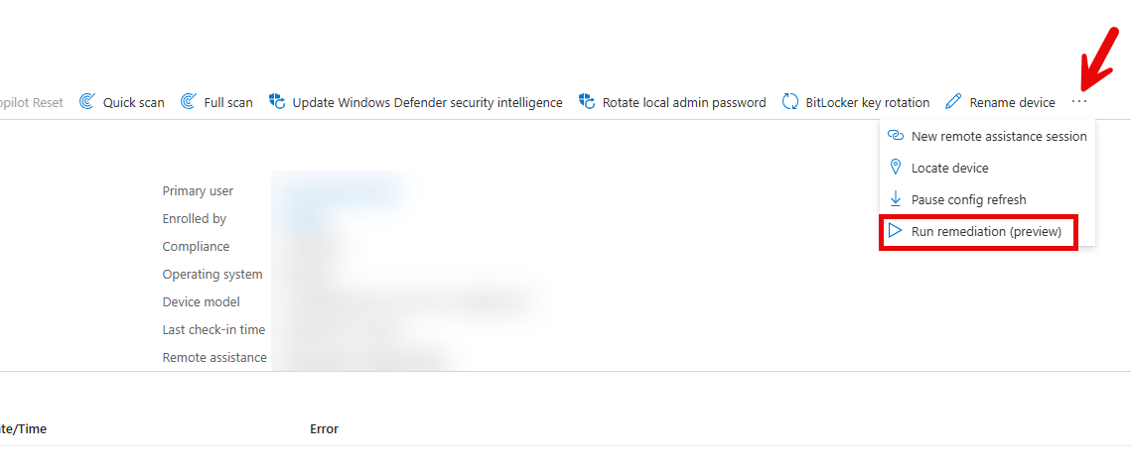Click the Locate device pin icon
1131x470 pixels.
[896, 168]
